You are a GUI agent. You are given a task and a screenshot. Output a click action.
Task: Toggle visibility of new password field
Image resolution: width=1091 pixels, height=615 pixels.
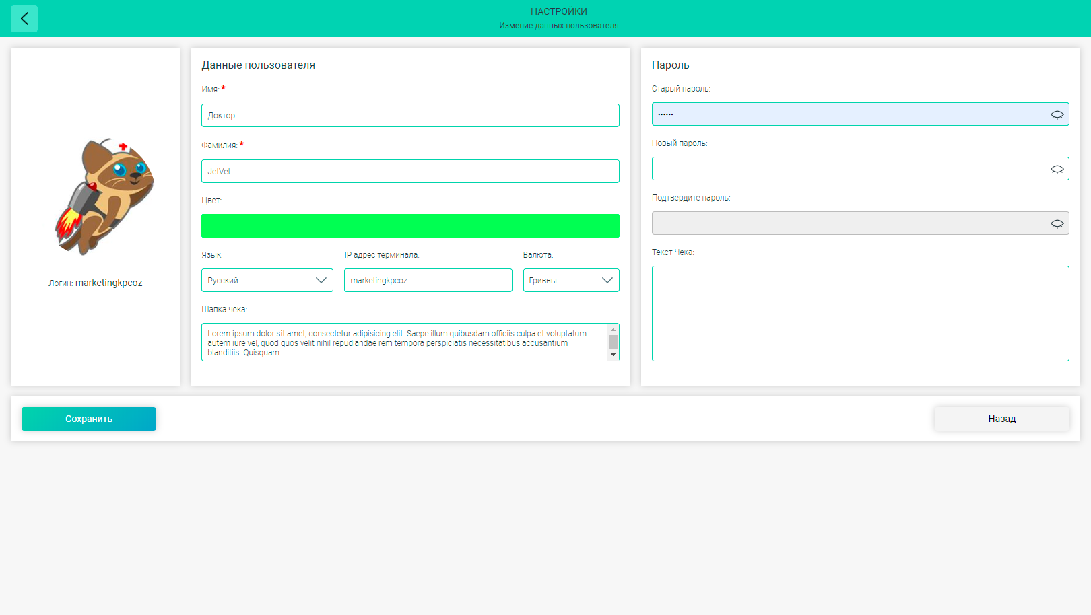click(x=1057, y=169)
